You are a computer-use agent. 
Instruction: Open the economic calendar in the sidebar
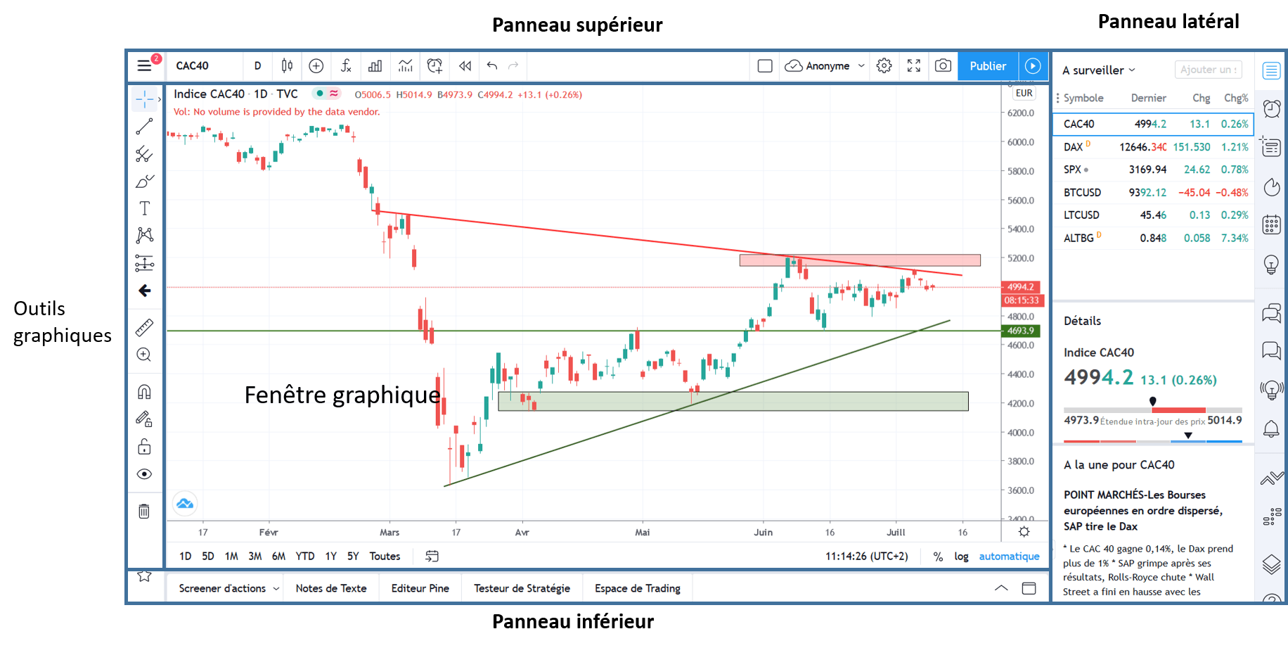tap(1271, 224)
